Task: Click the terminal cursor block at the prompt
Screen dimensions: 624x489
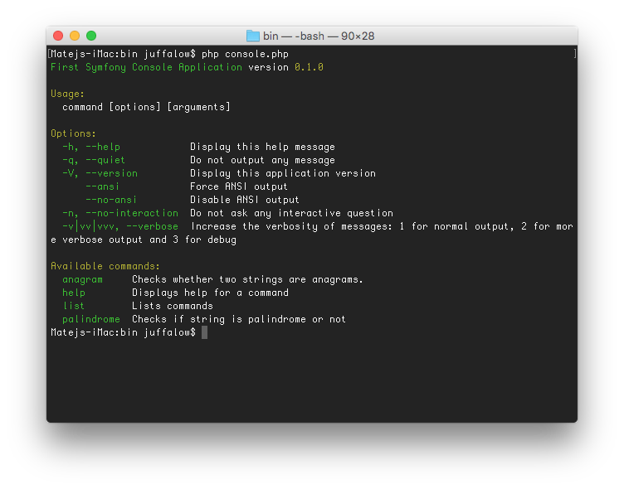Action: coord(205,332)
